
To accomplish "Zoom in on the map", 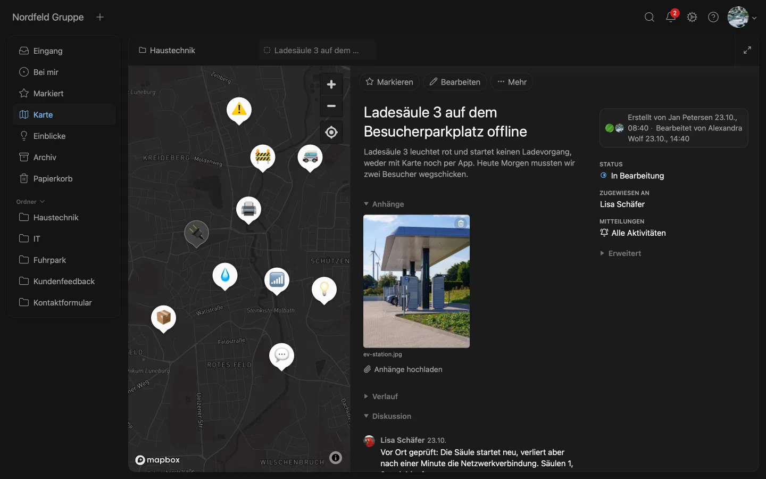I will pos(331,85).
